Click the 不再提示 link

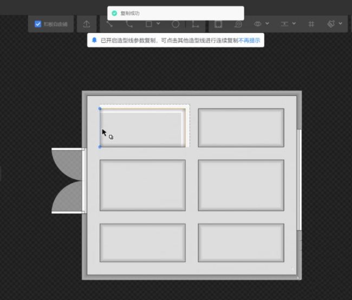249,41
